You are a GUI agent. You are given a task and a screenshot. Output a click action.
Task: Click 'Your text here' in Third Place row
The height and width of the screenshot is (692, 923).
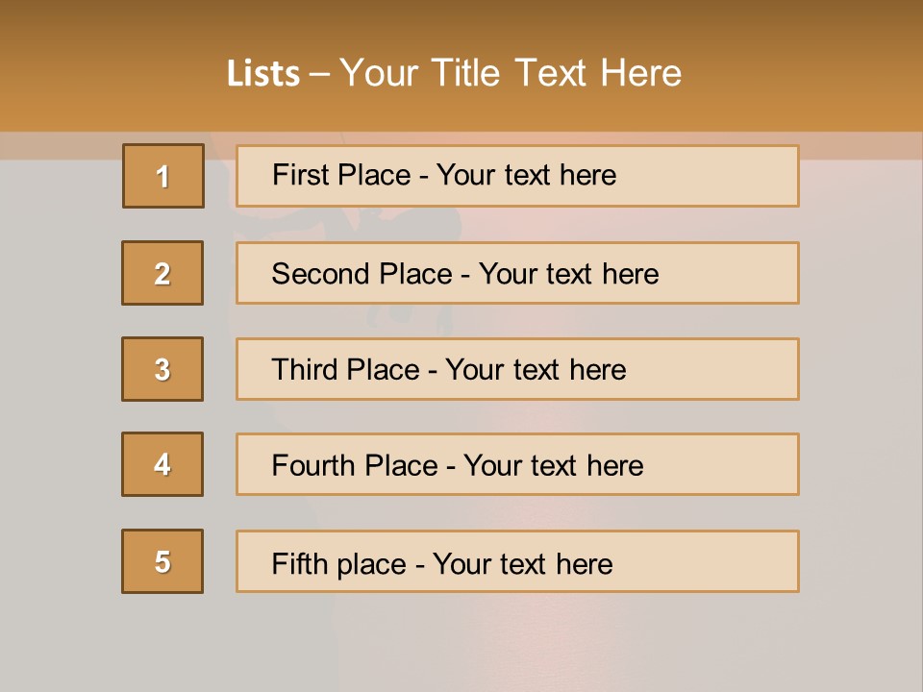pyautogui.click(x=536, y=370)
